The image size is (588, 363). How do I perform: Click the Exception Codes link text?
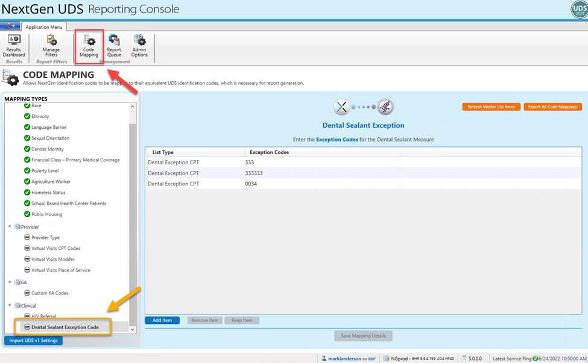pos(337,140)
